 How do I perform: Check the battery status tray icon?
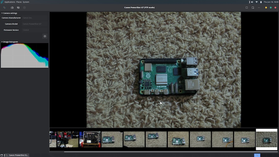point(261,2)
